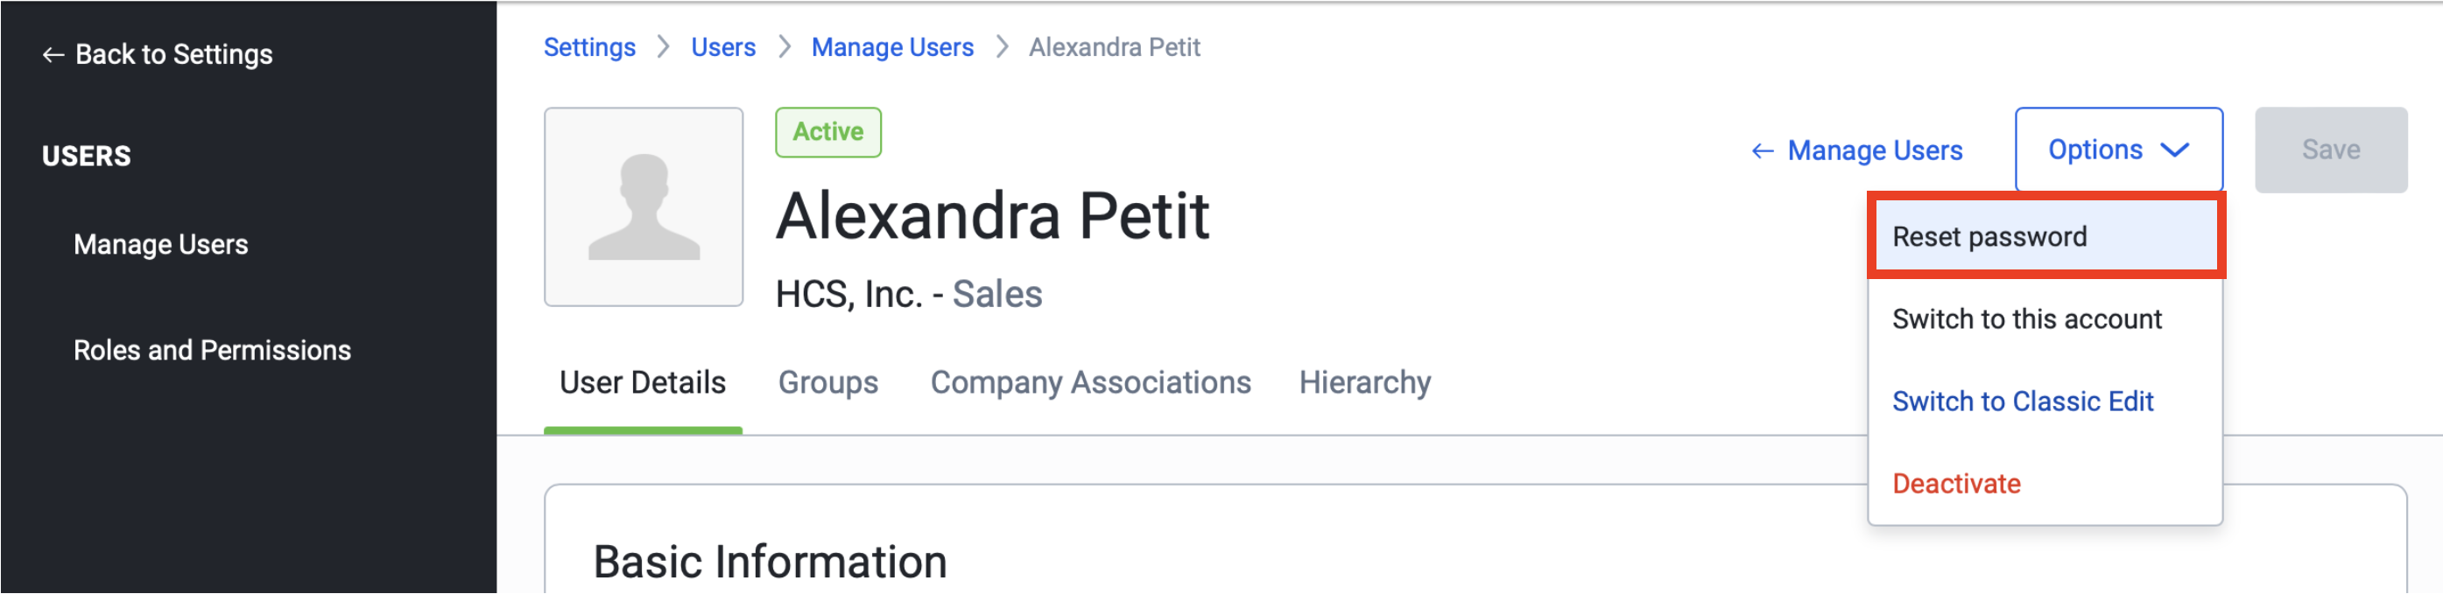Click the Manage Users breadcrumb link
The image size is (2443, 594).
(891, 47)
